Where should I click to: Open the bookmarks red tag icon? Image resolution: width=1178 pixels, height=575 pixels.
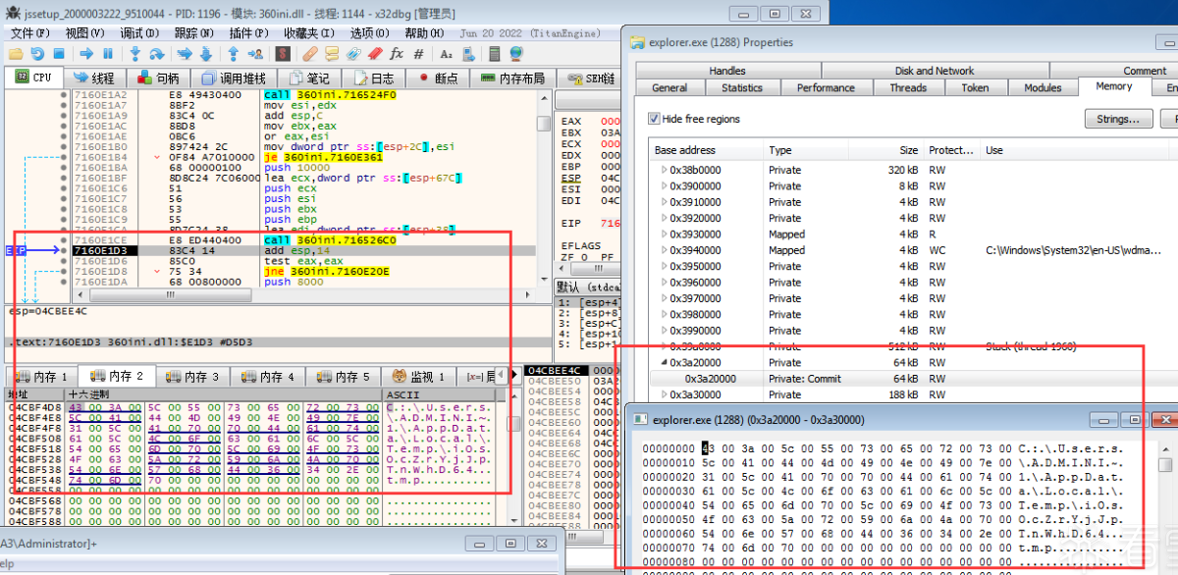pos(375,54)
